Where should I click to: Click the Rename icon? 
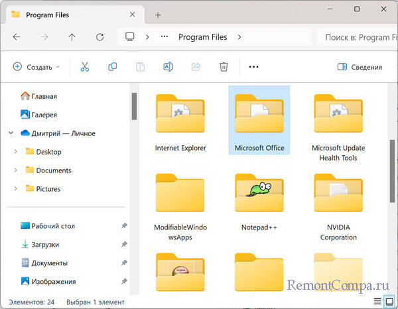pyautogui.click(x=168, y=67)
